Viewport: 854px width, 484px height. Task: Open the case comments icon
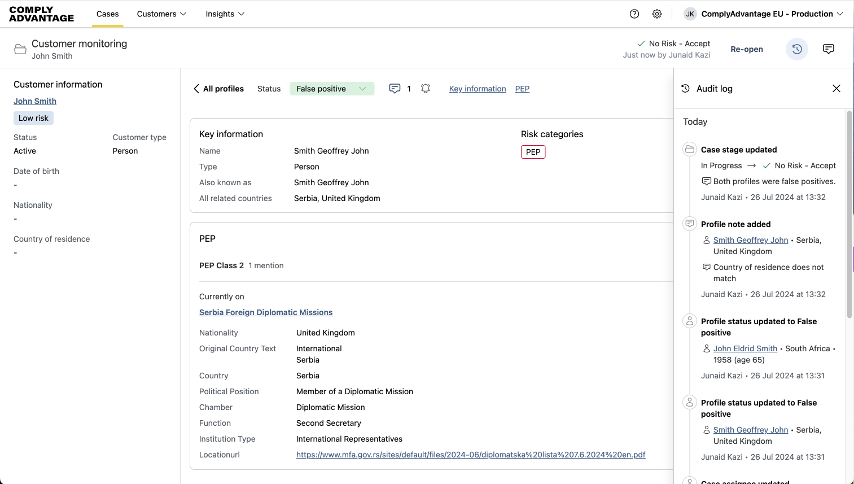point(829,49)
